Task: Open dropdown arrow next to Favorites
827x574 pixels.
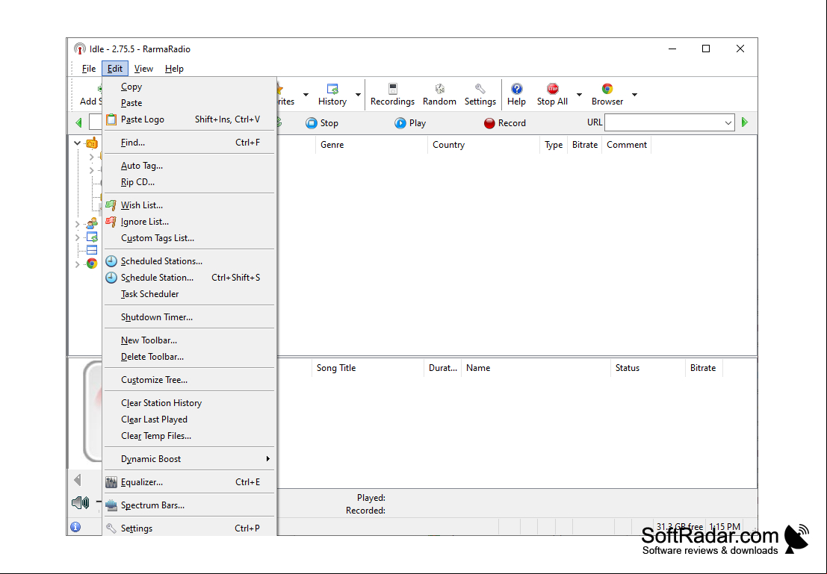Action: pos(306,95)
